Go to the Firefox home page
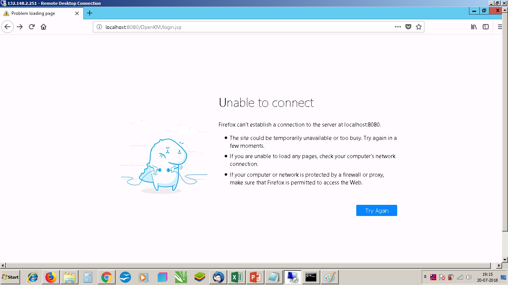Image resolution: width=508 pixels, height=285 pixels. tap(44, 27)
